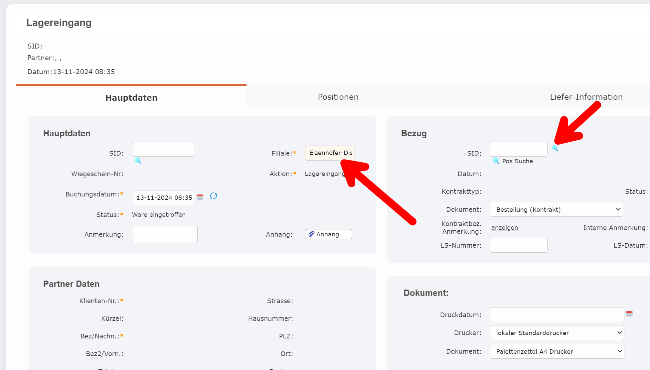650x370 pixels.
Task: Click the Druckdatum input field
Action: point(557,314)
